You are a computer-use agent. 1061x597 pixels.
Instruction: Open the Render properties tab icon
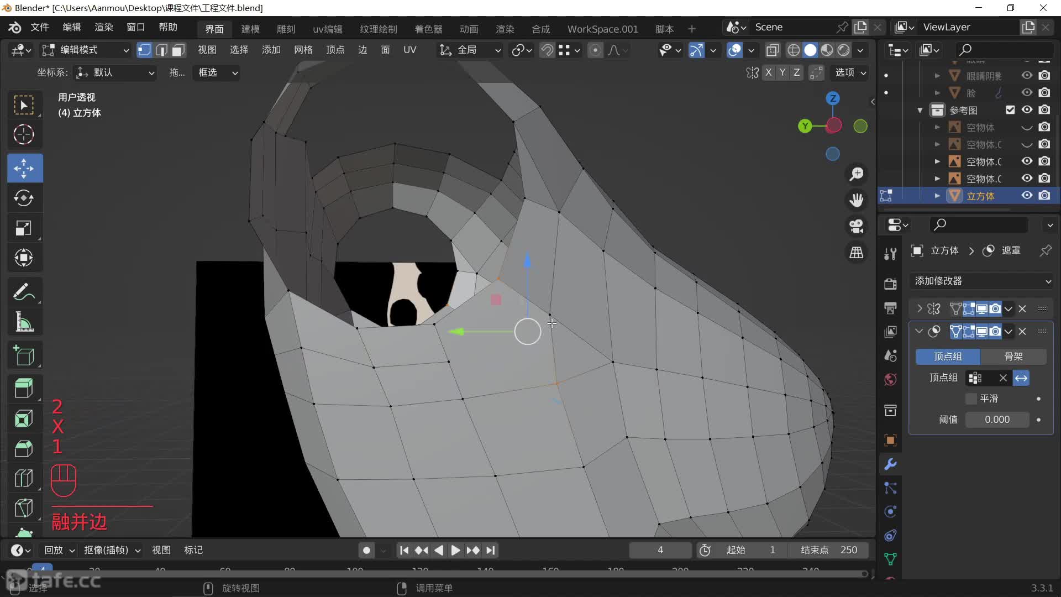890,284
